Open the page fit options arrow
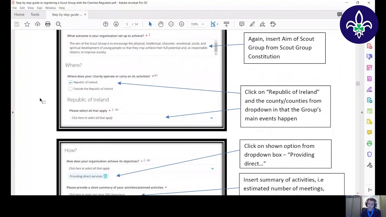The image size is (386, 217). point(217,24)
